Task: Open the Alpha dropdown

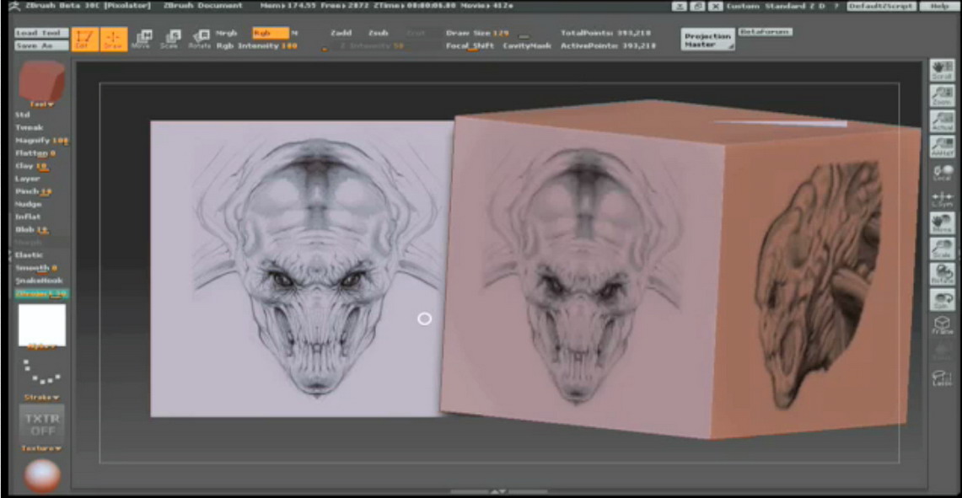Action: pos(41,348)
